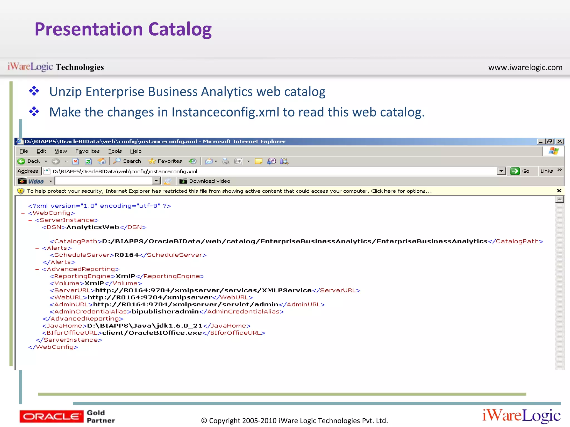Click the Refresh page icon
This screenshot has height=427, width=570.
click(x=89, y=161)
